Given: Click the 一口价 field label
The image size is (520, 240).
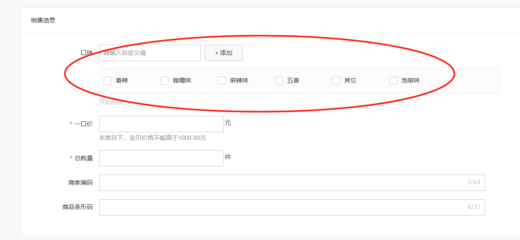Looking at the screenshot, I should tap(83, 124).
